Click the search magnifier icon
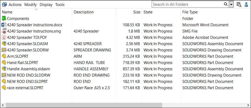Image resolution: width=251 pixels, height=108 pixels. 226,4
